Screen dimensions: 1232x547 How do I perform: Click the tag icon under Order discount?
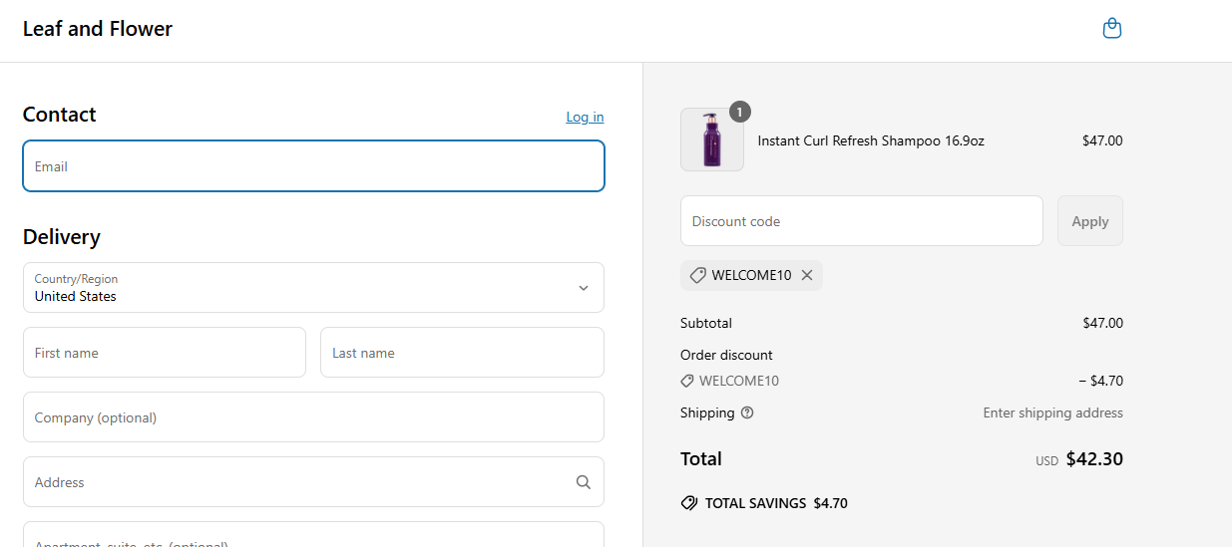(687, 381)
